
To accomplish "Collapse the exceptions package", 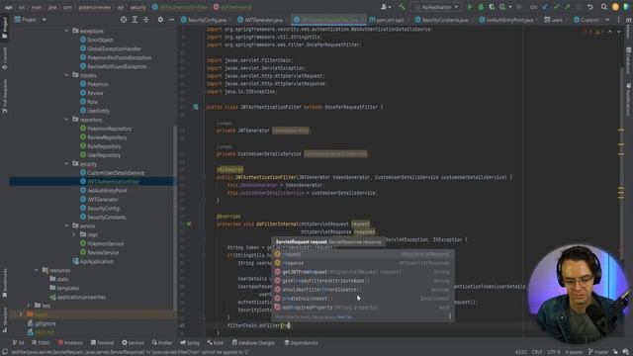I will pyautogui.click(x=66, y=31).
